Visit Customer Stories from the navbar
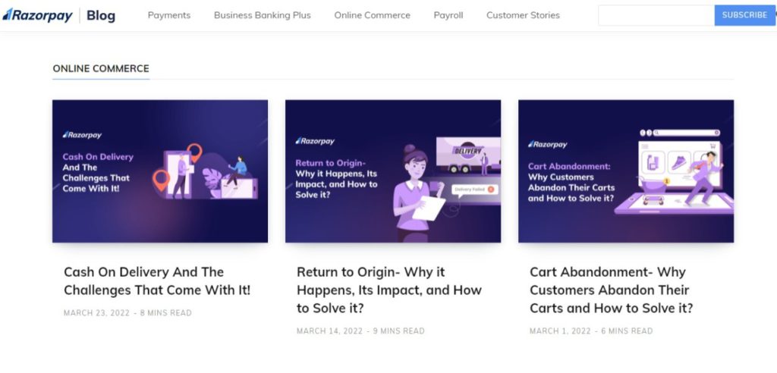This screenshot has width=777, height=373. tap(523, 15)
